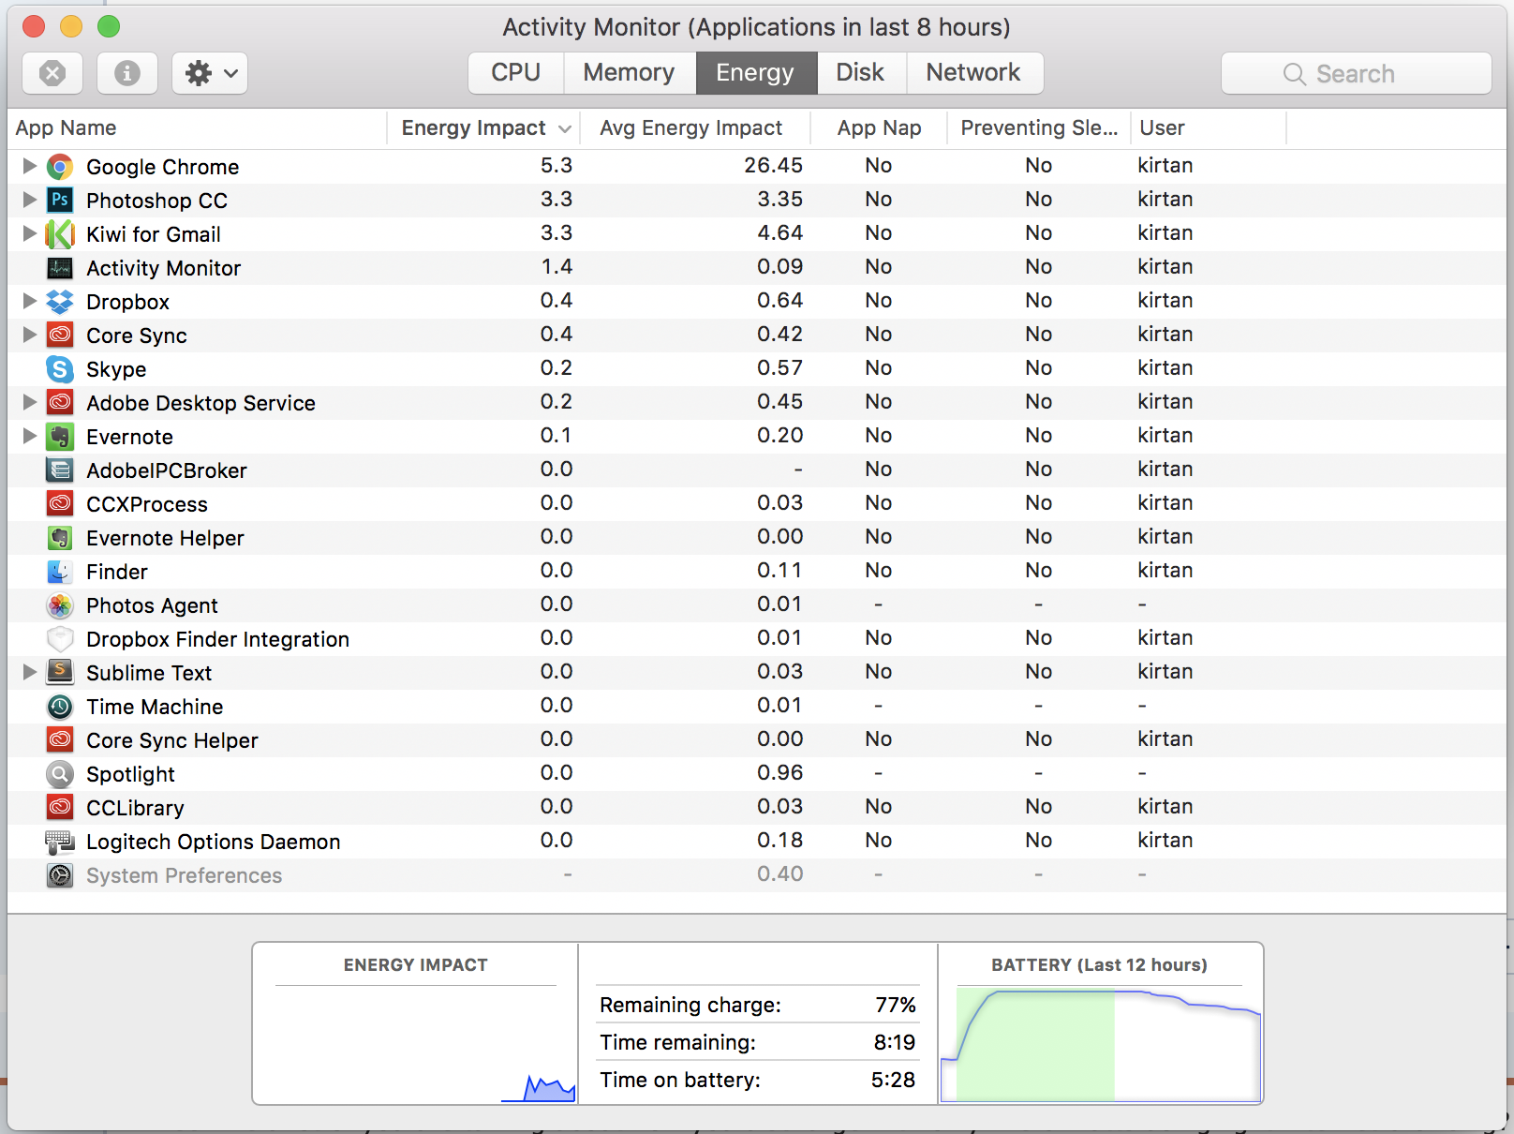Sort by the App Nap column
The width and height of the screenshot is (1514, 1134).
(879, 128)
